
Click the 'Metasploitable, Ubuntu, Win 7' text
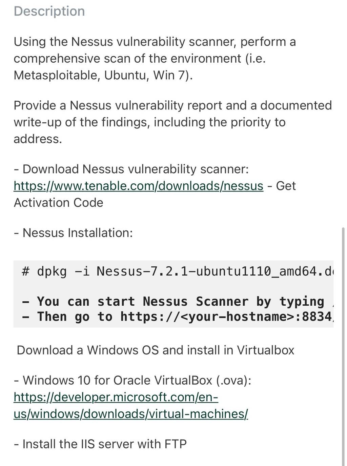click(x=103, y=75)
